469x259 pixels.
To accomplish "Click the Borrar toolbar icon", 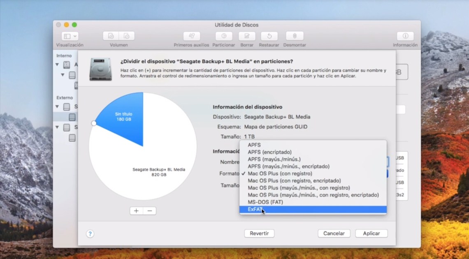I will 247,36.
